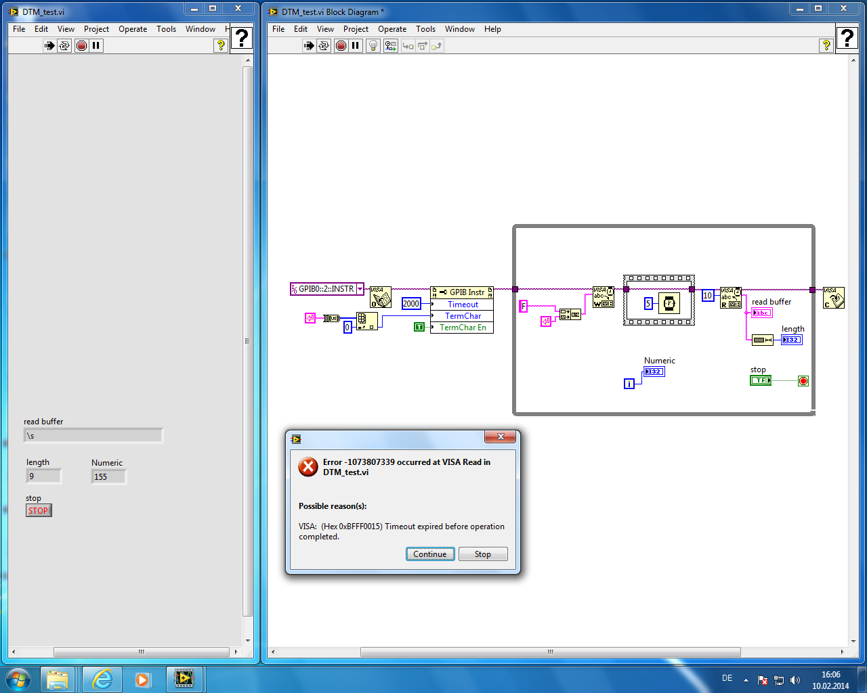867x693 pixels.
Task: Select the VISA Open node
Action: click(381, 297)
